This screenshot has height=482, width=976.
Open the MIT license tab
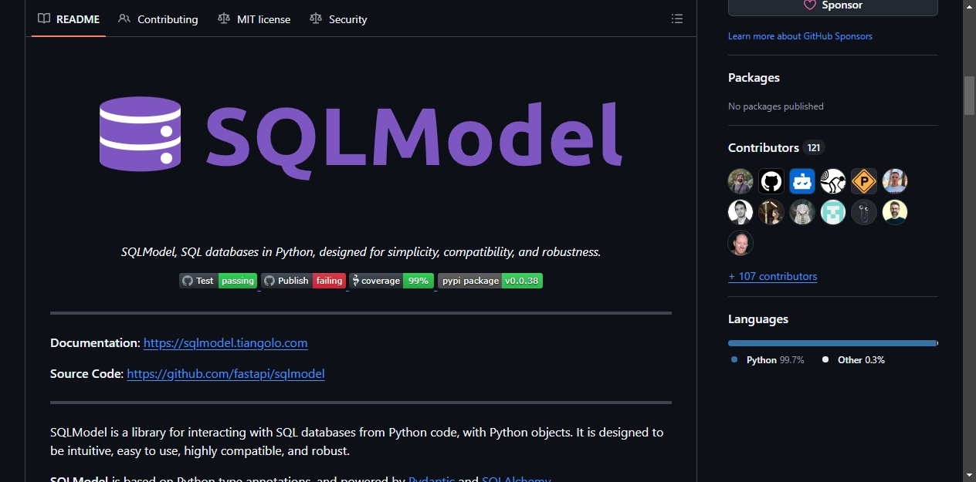254,19
